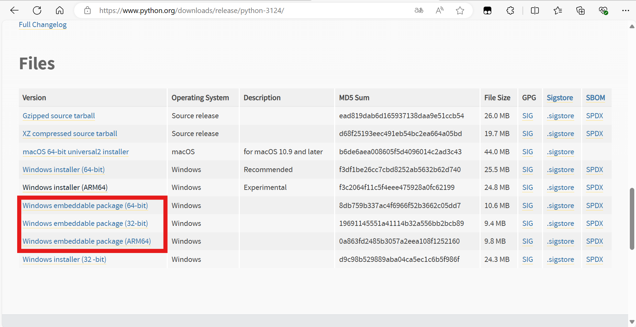The image size is (636, 327).
Task: Open the browser home page
Action: point(60,11)
